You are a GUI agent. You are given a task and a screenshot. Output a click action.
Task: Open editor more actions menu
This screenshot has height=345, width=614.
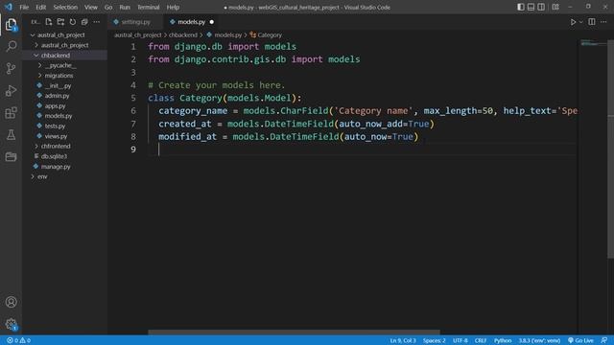603,22
